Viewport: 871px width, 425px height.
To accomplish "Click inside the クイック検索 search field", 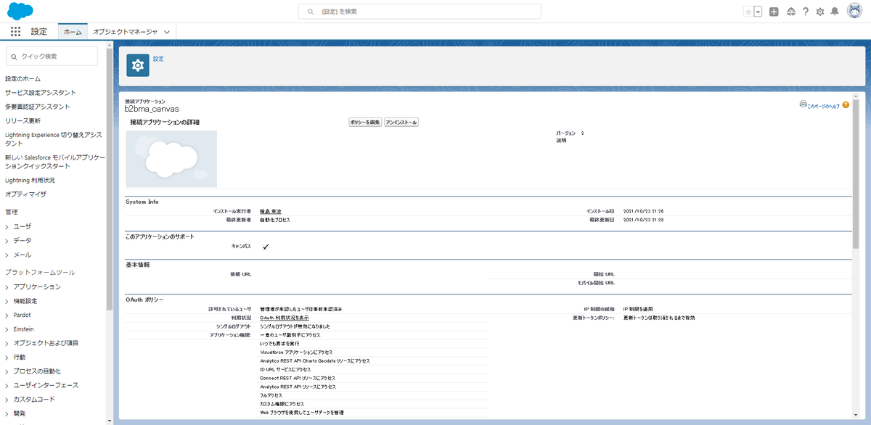I will click(x=51, y=56).
